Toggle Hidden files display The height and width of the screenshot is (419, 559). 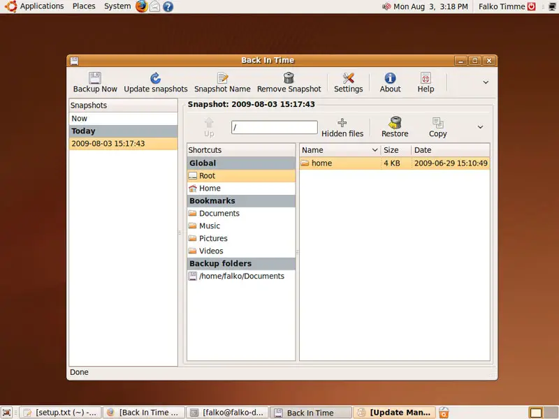tap(342, 128)
